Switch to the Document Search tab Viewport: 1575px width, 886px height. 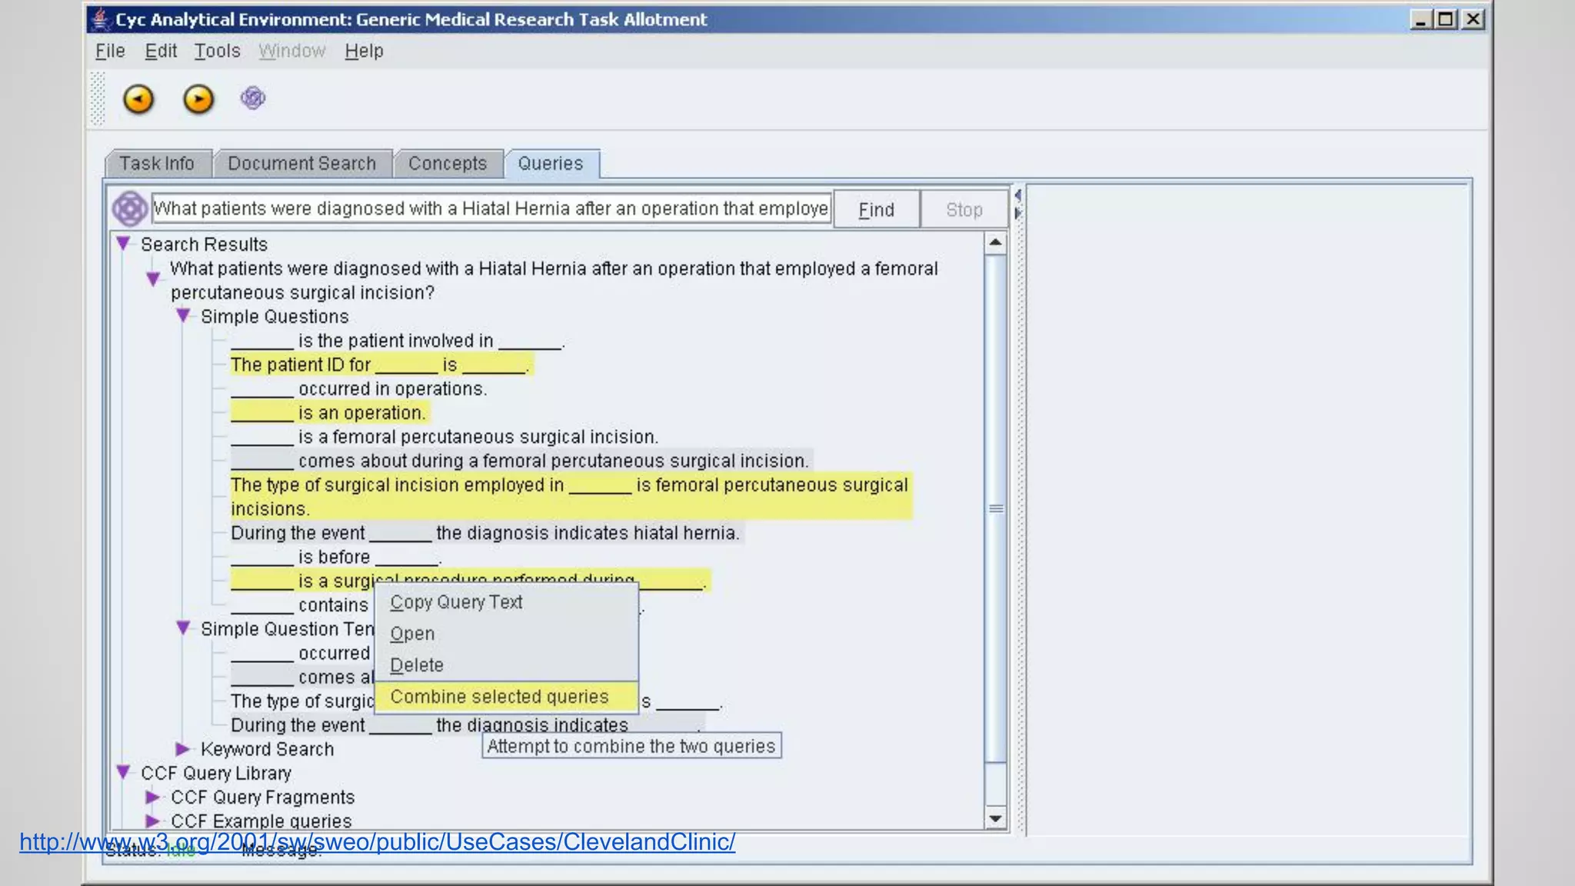(301, 164)
